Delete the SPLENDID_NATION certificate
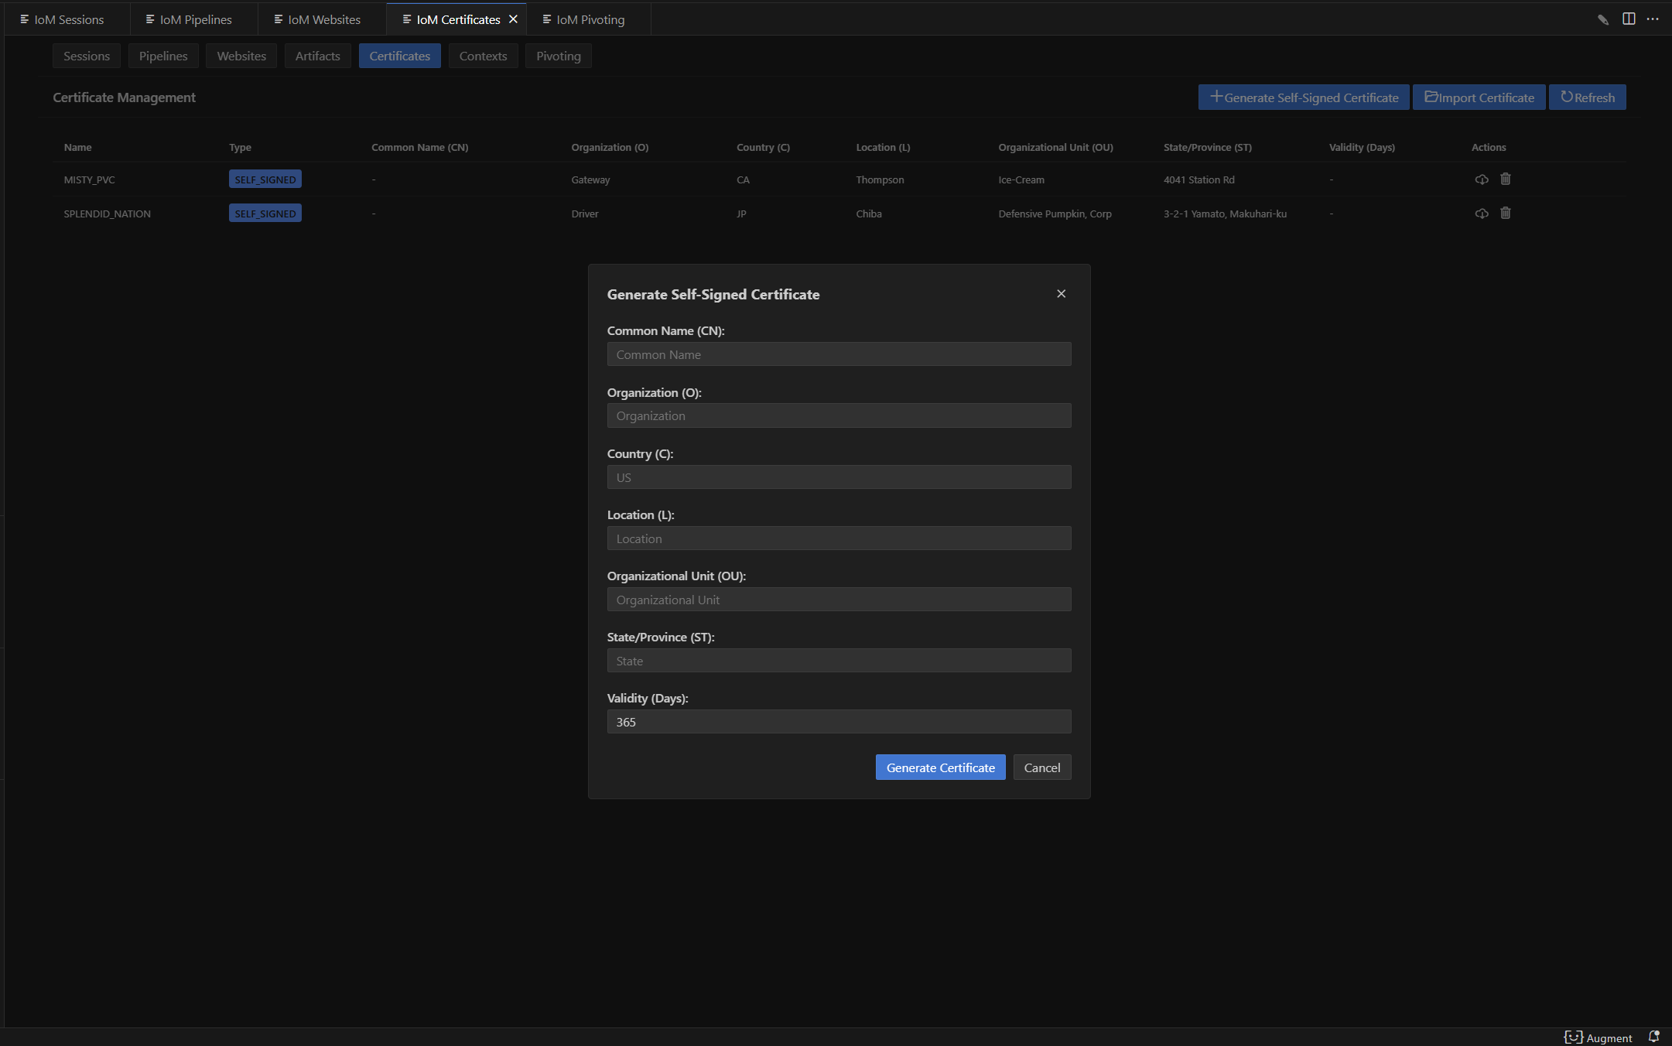The height and width of the screenshot is (1046, 1672). click(1506, 213)
